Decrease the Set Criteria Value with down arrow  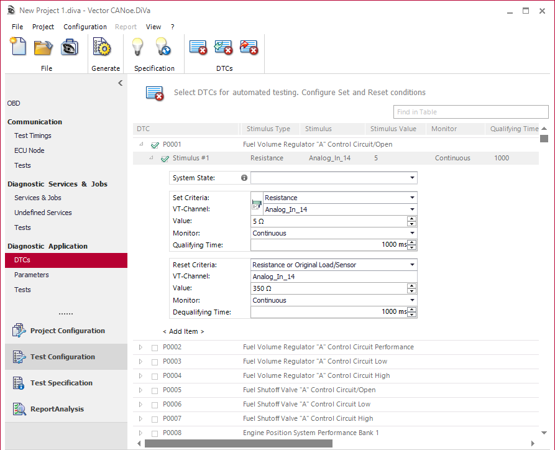(x=411, y=224)
